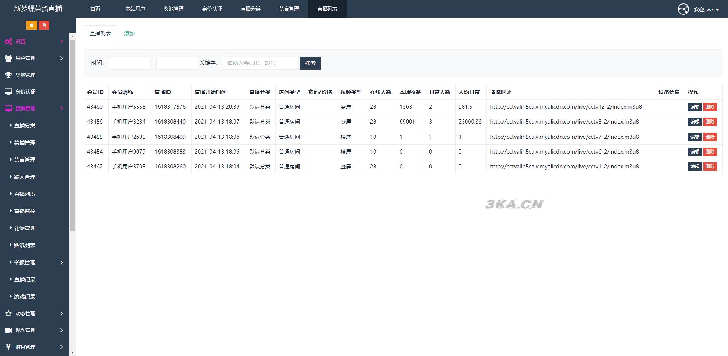Image resolution: width=728 pixels, height=356 pixels.
Task: Expand the 视频管理 sidebar chevron
Action: click(x=62, y=330)
